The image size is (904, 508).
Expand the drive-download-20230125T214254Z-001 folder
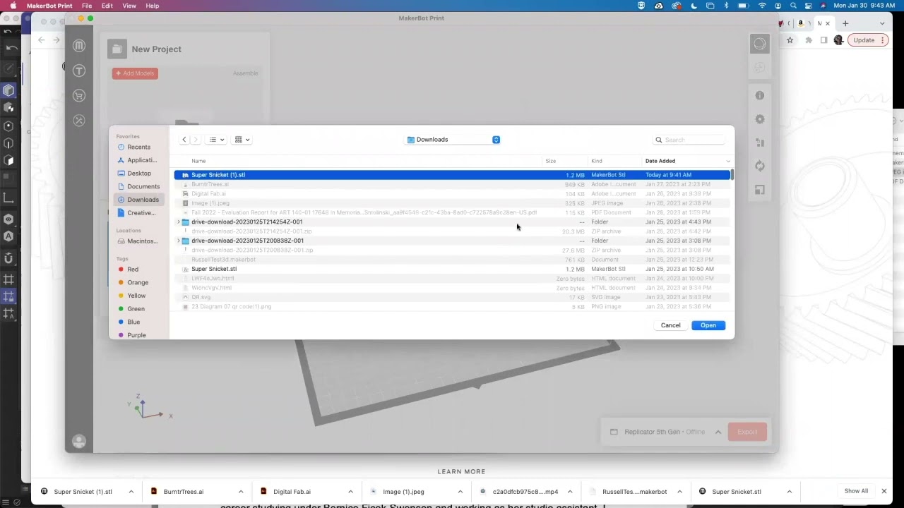tap(179, 222)
